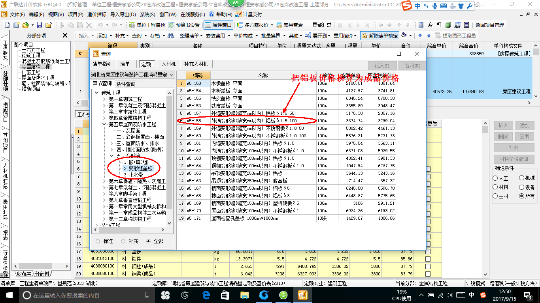Close the 分部分项 side panel
This screenshot has height=303, width=540.
pyautogui.click(x=65, y=36)
